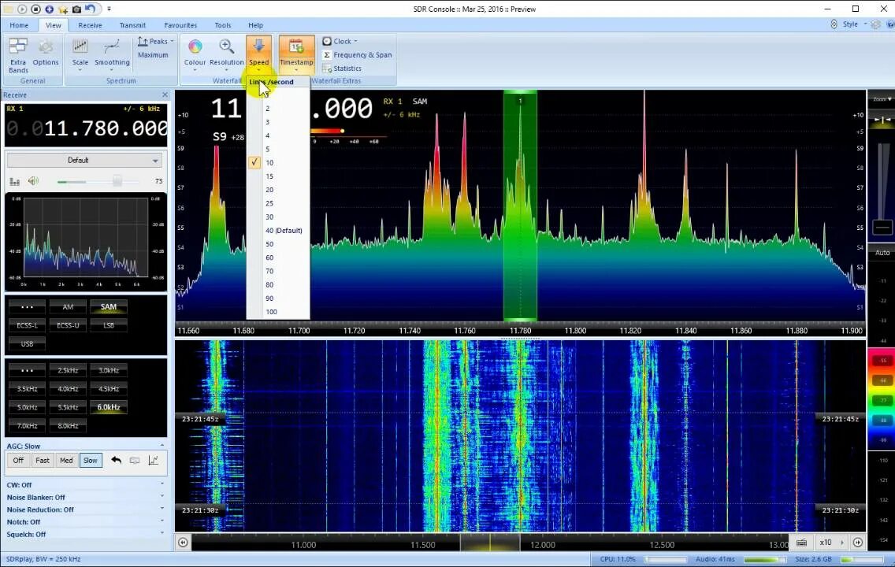
Task: Click the Frequency & Span option
Action: tap(358, 55)
